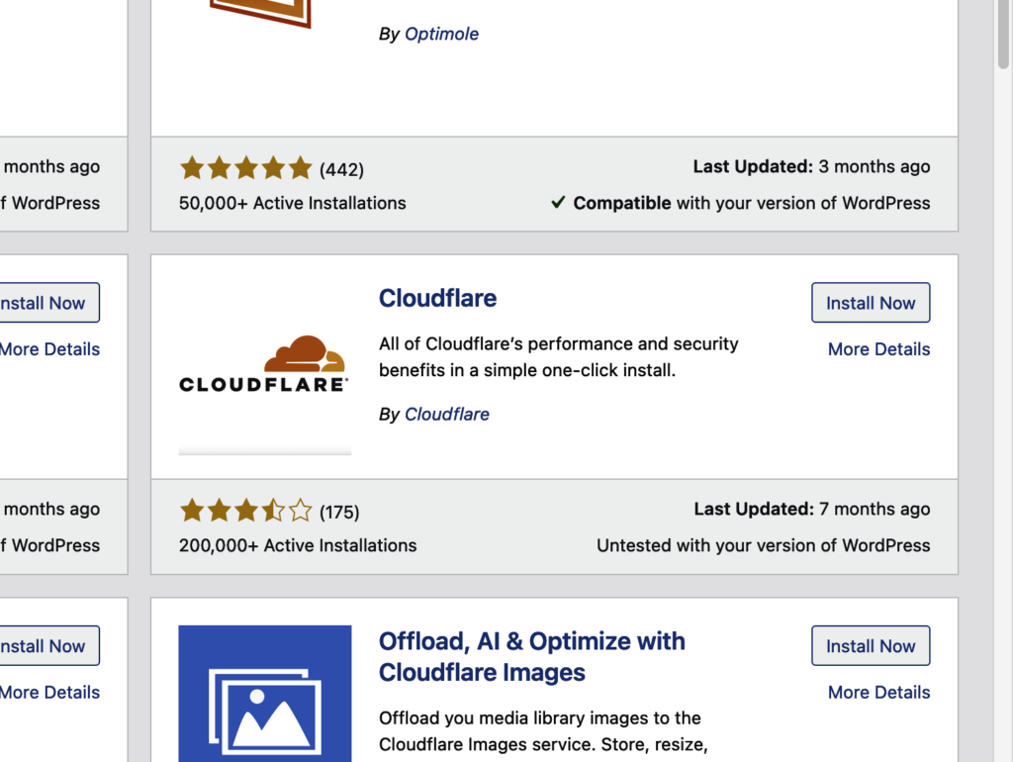Open the Optimole author link
The height and width of the screenshot is (762, 1013).
441,34
